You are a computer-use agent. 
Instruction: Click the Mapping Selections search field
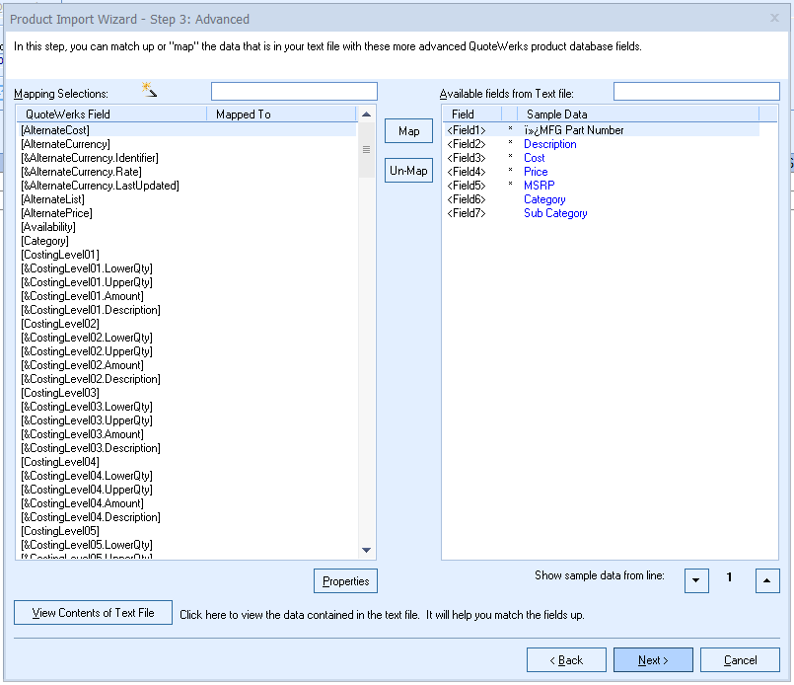click(x=294, y=92)
